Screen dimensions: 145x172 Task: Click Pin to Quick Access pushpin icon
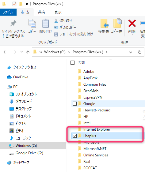point(13,23)
